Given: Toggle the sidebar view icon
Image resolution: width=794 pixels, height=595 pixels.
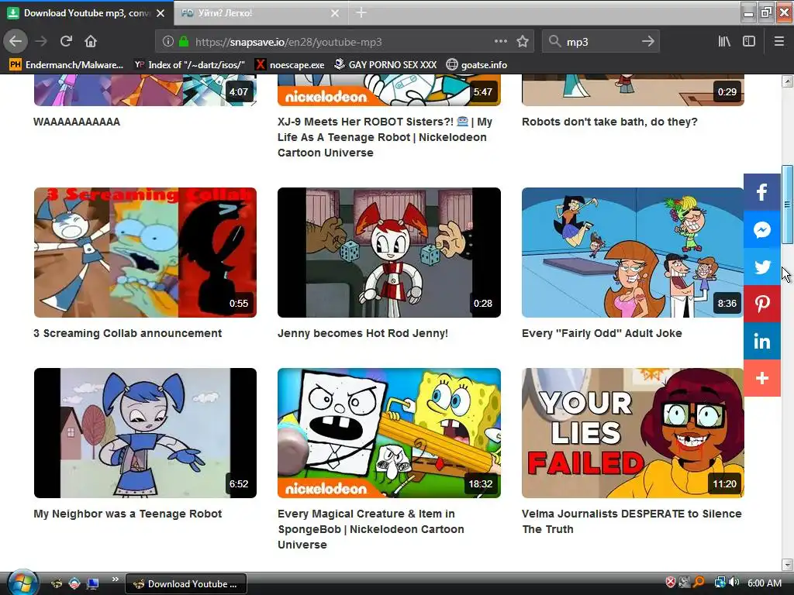Looking at the screenshot, I should click(x=749, y=42).
